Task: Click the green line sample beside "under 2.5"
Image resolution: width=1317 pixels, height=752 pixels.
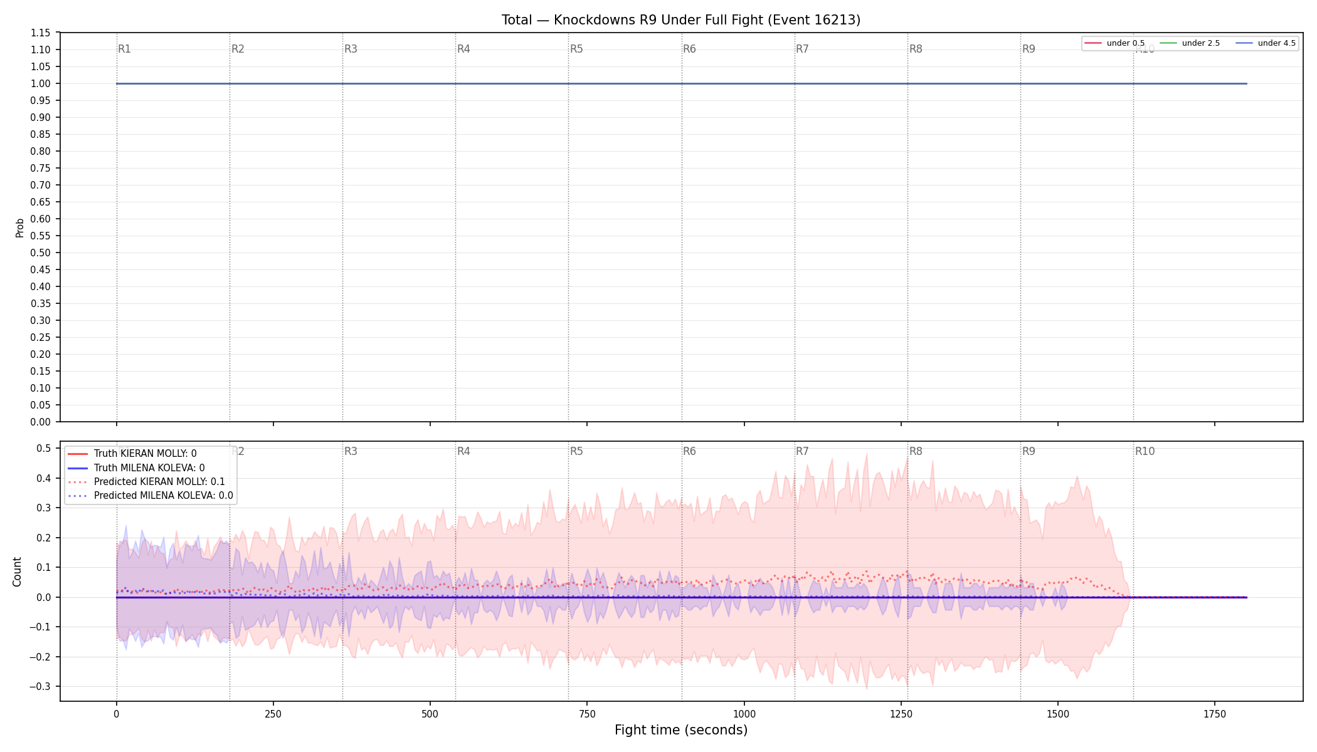Action: (1168, 43)
